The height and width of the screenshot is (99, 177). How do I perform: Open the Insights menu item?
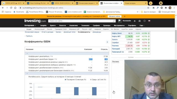[x=43, y=26]
